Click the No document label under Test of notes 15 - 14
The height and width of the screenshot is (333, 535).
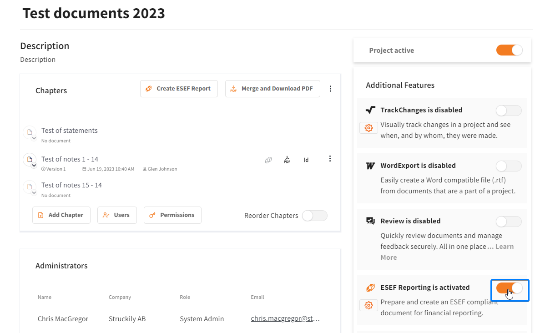tap(56, 196)
